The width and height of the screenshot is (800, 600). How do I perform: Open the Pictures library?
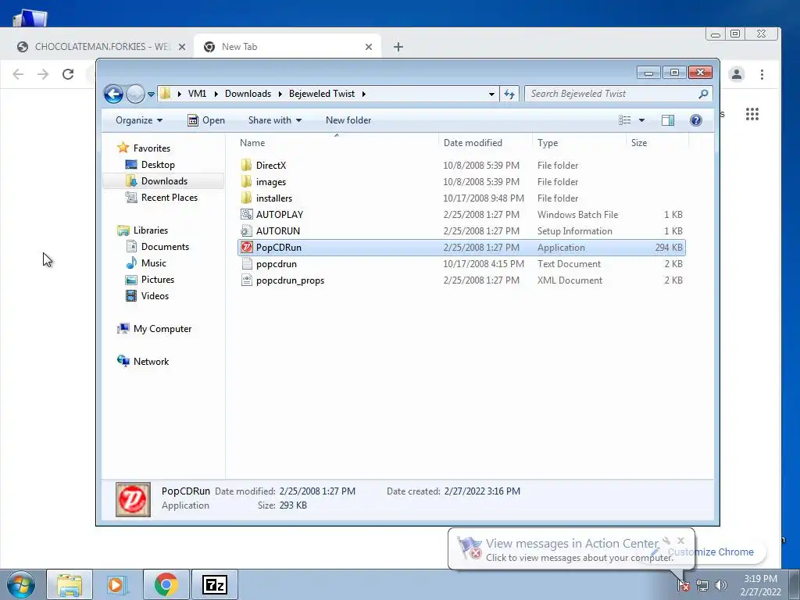[158, 280]
